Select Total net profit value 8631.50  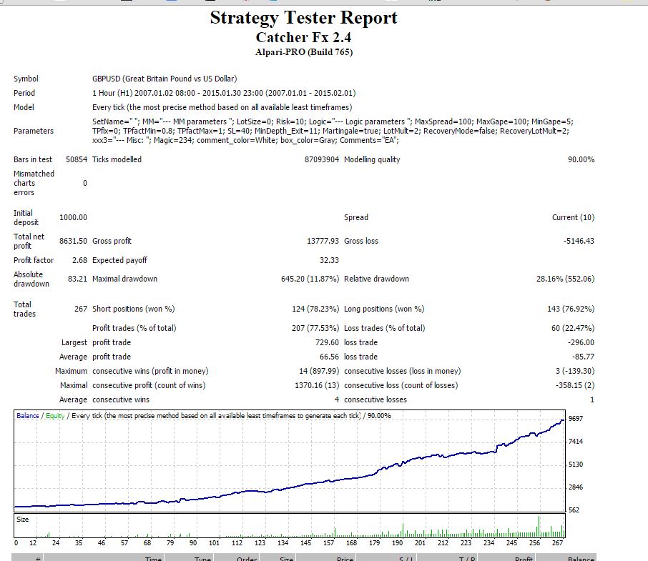[73, 241]
